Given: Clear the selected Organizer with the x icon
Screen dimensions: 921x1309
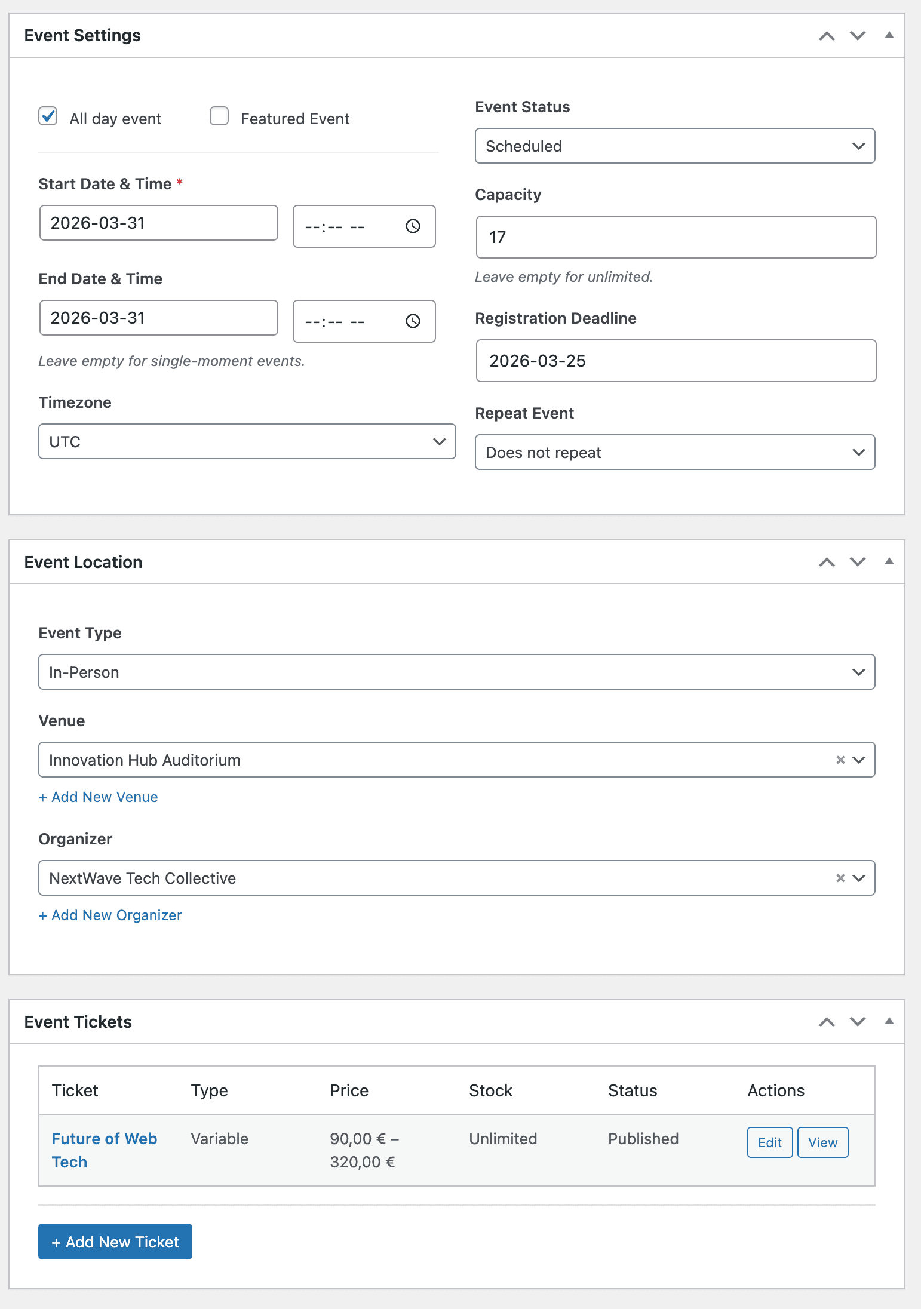Looking at the screenshot, I should (x=840, y=878).
